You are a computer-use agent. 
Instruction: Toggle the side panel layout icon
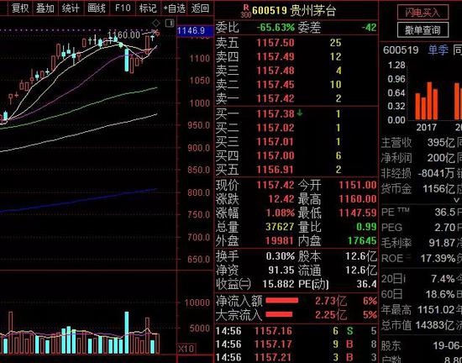170,23
